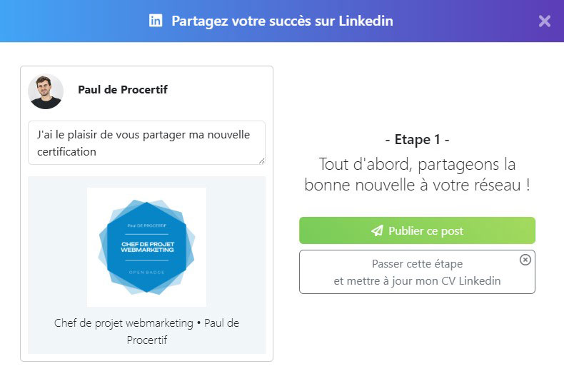Click the LinkedIn logo icon in header
The height and width of the screenshot is (381, 564).
point(156,21)
